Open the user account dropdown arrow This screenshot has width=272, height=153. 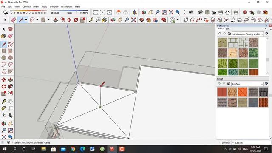[x=178, y=20]
